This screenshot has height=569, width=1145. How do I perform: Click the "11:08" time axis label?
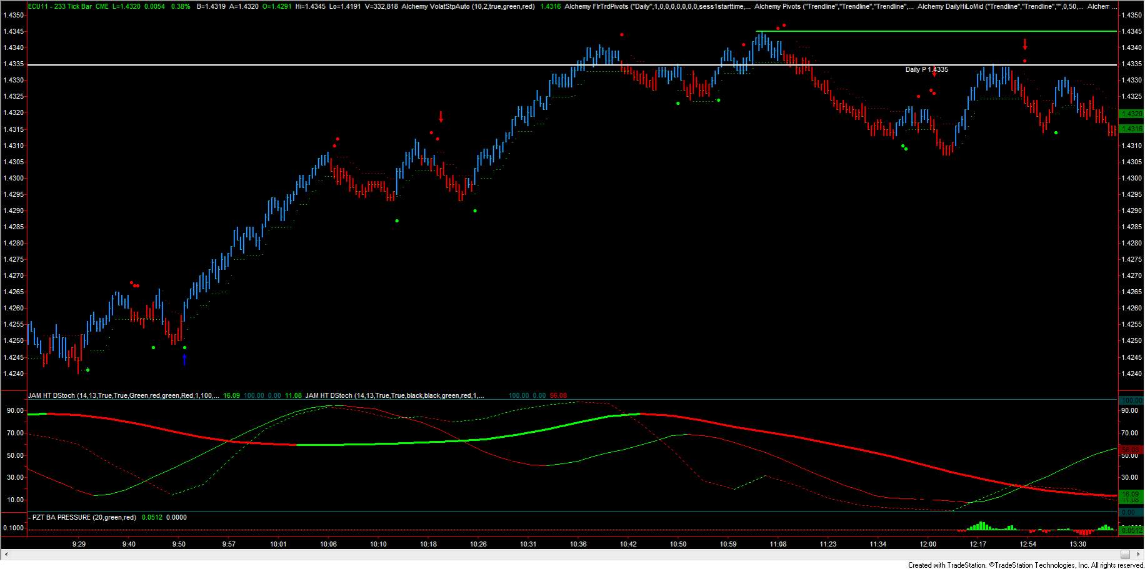(778, 544)
